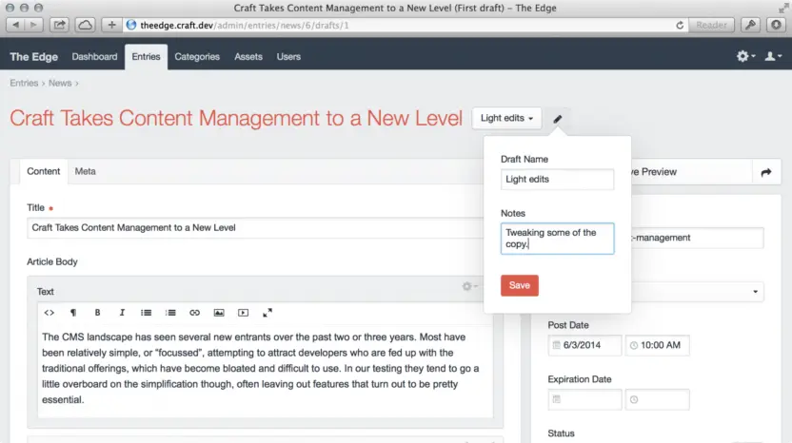Open the settings gear menu in header
Image resolution: width=792 pixels, height=443 pixels.
point(745,56)
